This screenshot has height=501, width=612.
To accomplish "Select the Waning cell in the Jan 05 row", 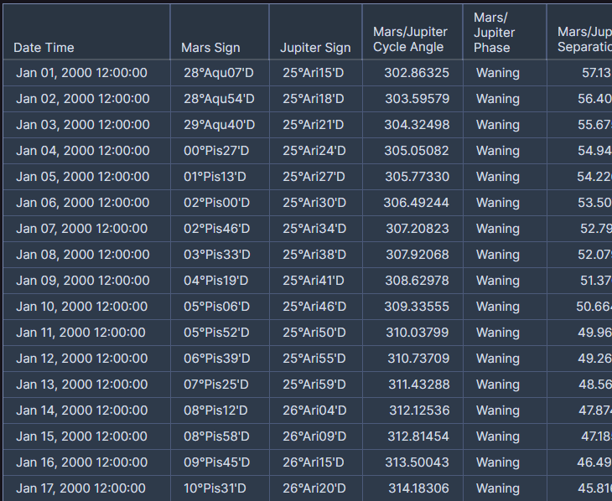I will (x=497, y=177).
